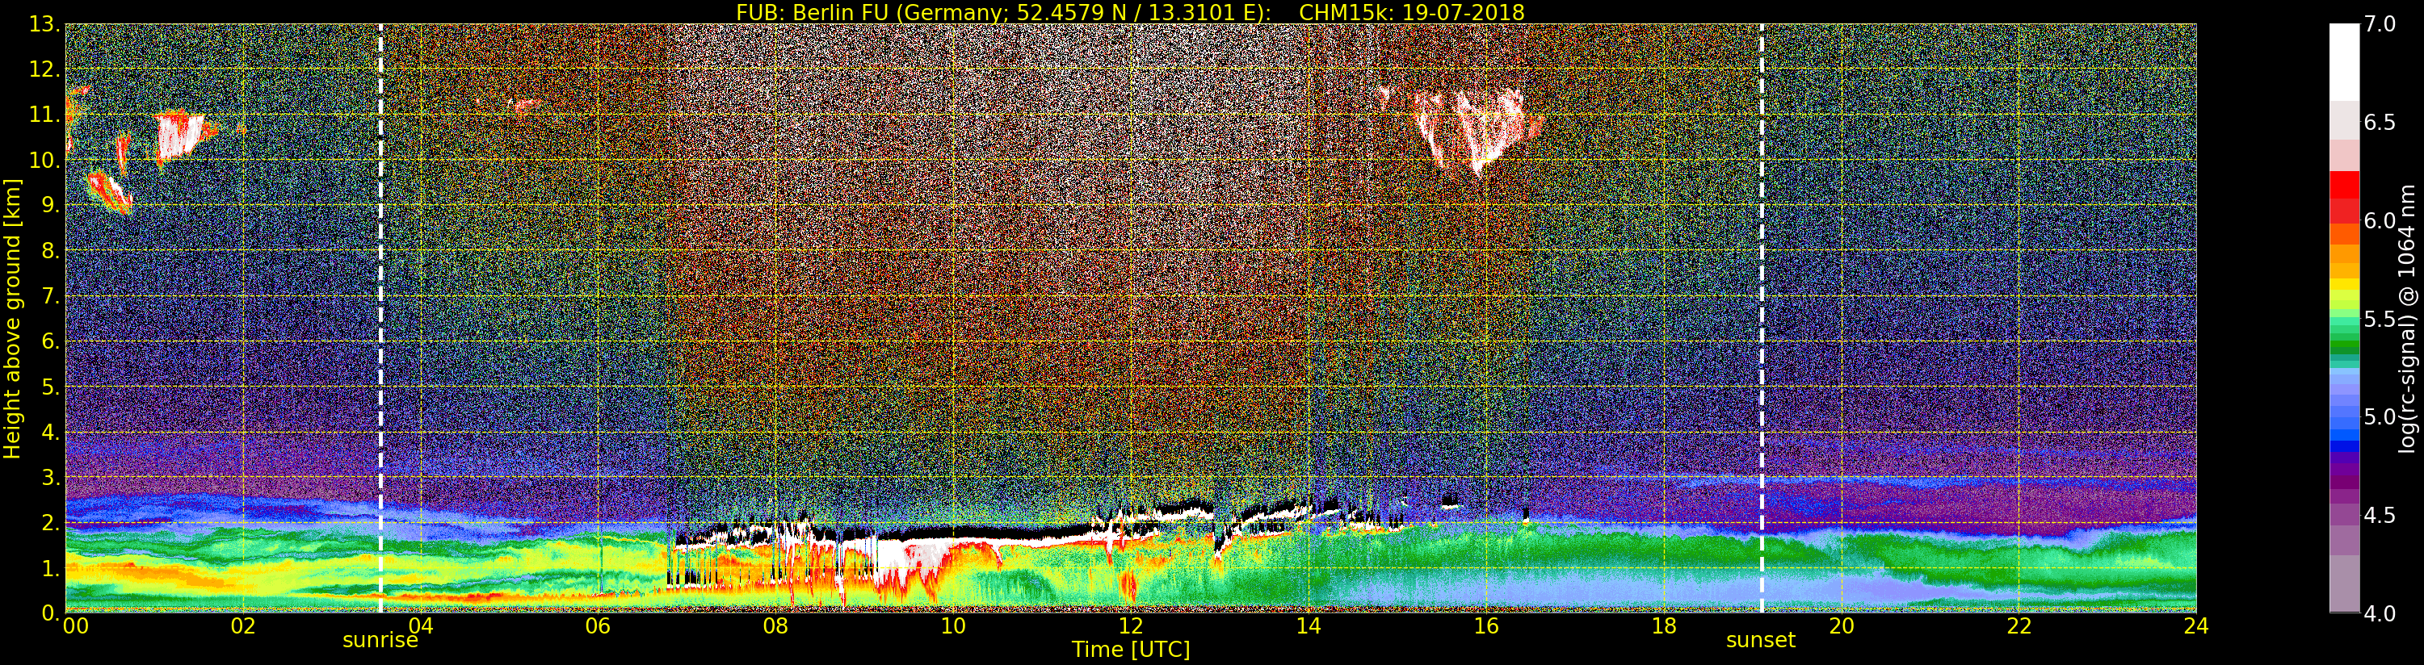Click the bright red segment of the colorbar
Screen dimensions: 2424x665
click(2344, 186)
